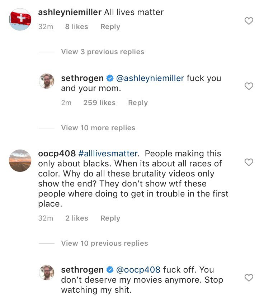Reply to ashleyniemiller's comment
The width and height of the screenshot is (269, 297).
110,27
